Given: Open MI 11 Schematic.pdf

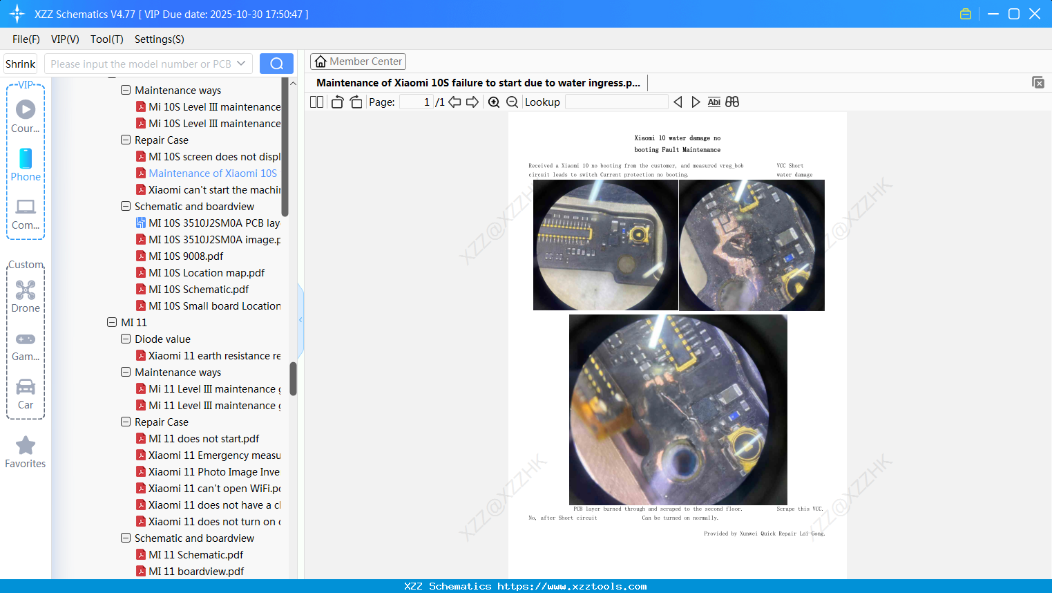Looking at the screenshot, I should (189, 555).
